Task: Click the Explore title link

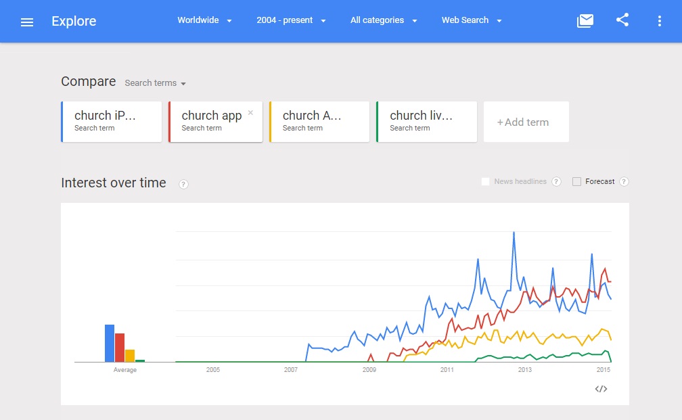Action: click(74, 21)
